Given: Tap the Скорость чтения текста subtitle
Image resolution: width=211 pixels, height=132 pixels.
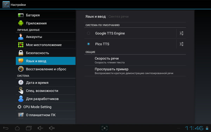Looking at the screenshot, I should coord(109,63).
